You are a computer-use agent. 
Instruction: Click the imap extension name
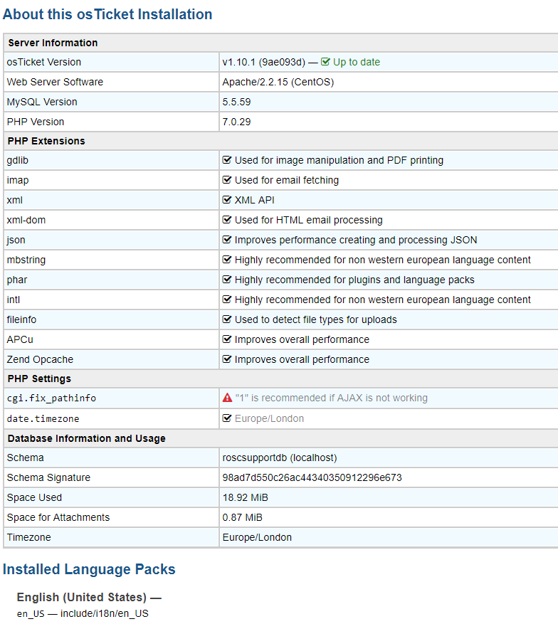pos(18,180)
